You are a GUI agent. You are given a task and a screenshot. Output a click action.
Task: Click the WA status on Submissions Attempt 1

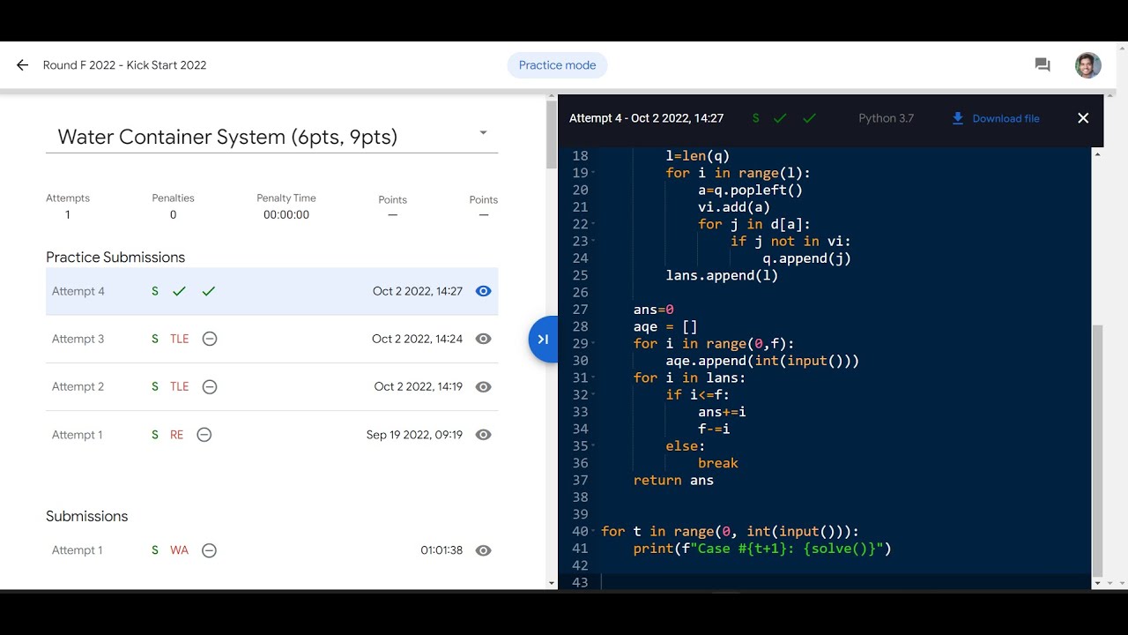pos(179,550)
